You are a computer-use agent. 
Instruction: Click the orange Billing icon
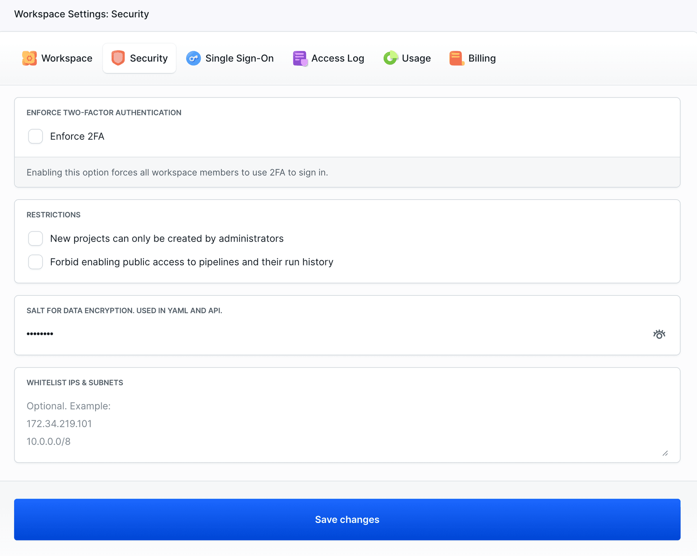click(456, 58)
